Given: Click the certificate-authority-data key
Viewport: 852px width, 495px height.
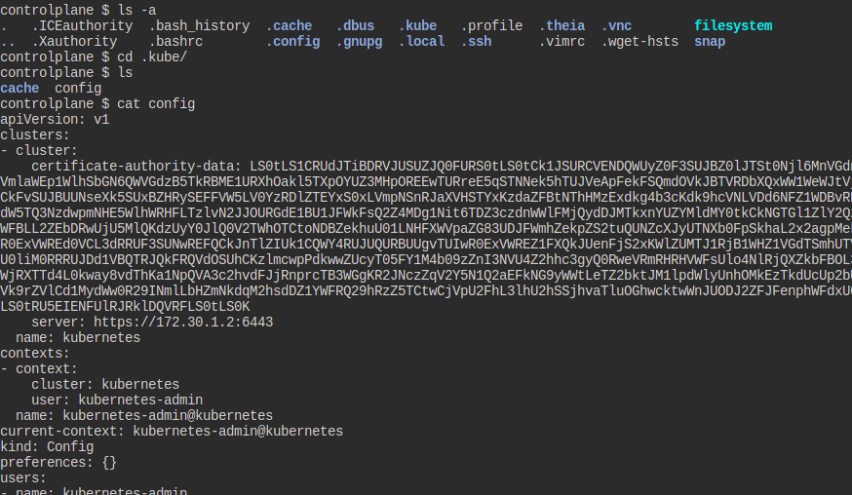Looking at the screenshot, I should click(x=136, y=167).
